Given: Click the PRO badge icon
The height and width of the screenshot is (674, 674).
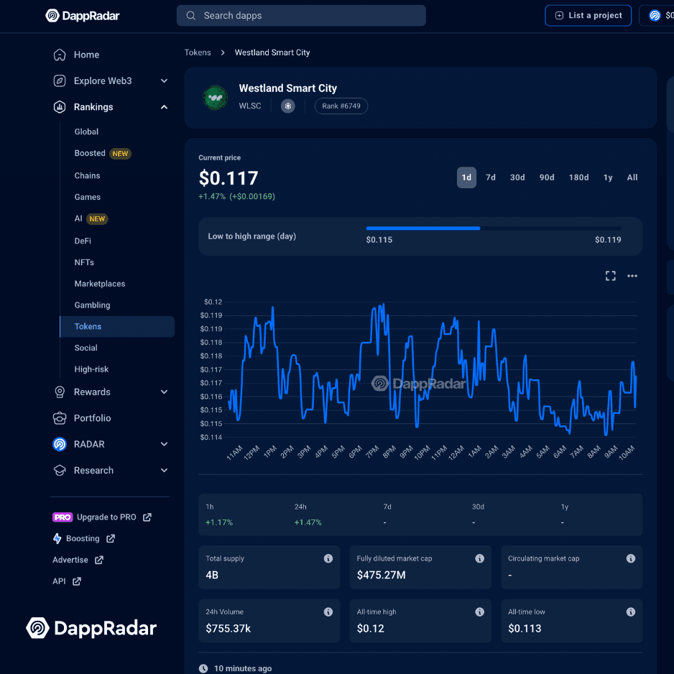Looking at the screenshot, I should [63, 517].
